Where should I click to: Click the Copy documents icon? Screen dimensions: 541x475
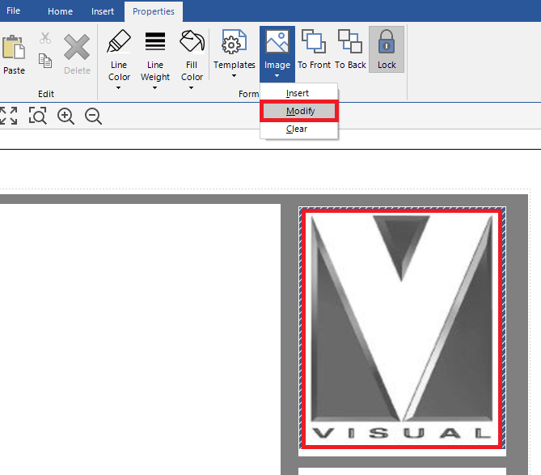(x=45, y=61)
